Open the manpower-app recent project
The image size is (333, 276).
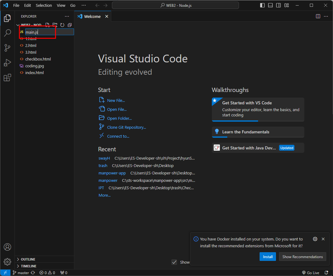112,173
